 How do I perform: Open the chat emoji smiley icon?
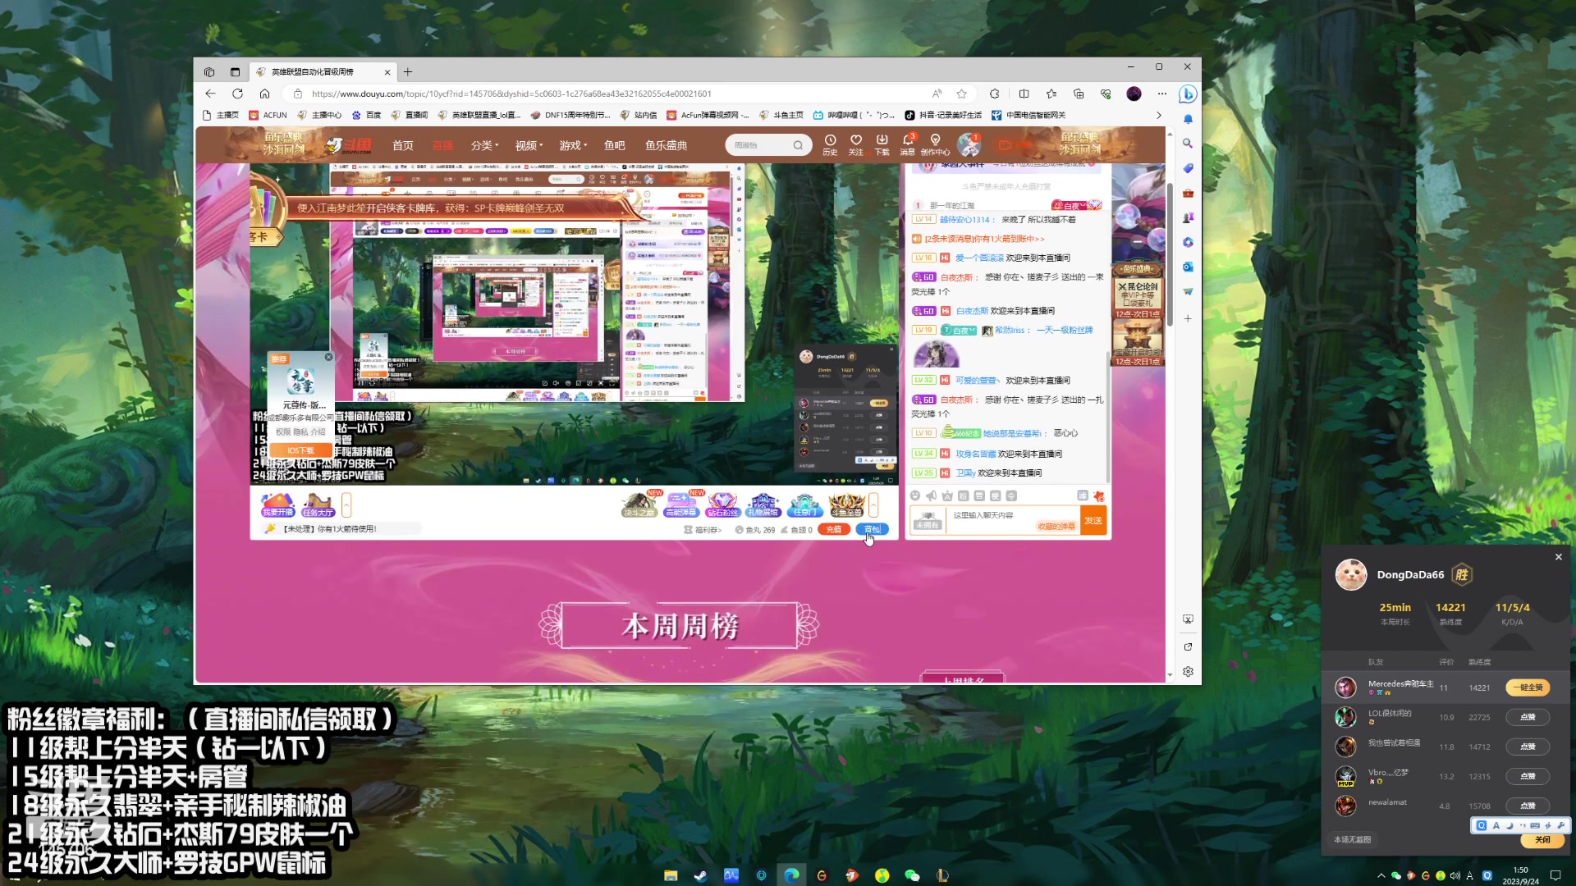(915, 496)
